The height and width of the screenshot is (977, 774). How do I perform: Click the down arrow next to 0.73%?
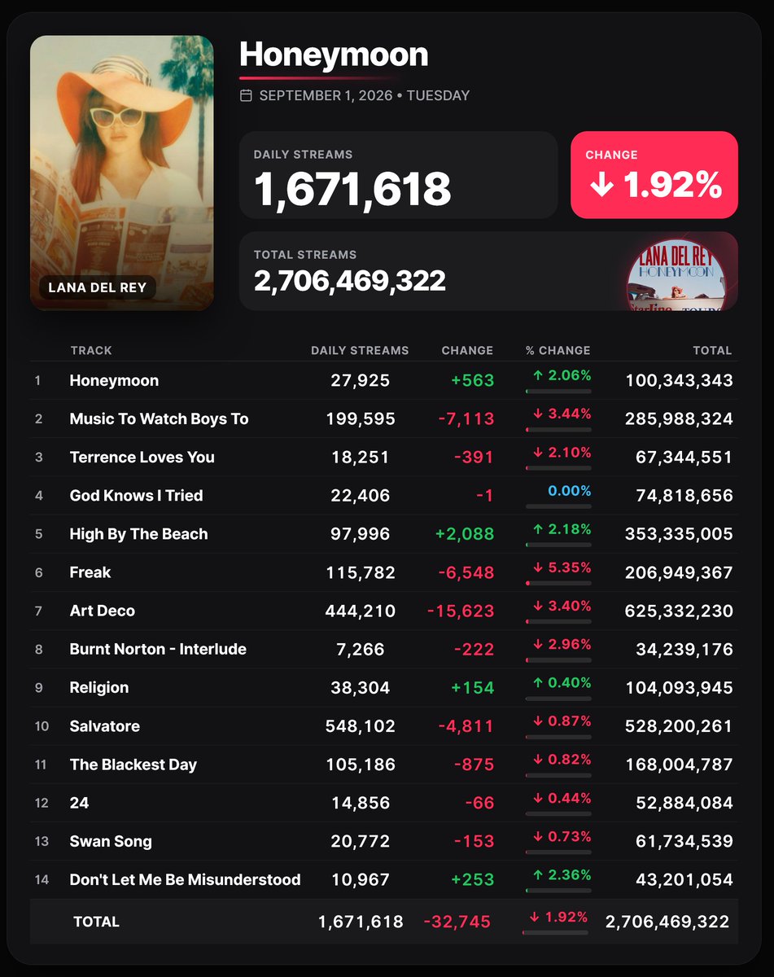coord(536,836)
